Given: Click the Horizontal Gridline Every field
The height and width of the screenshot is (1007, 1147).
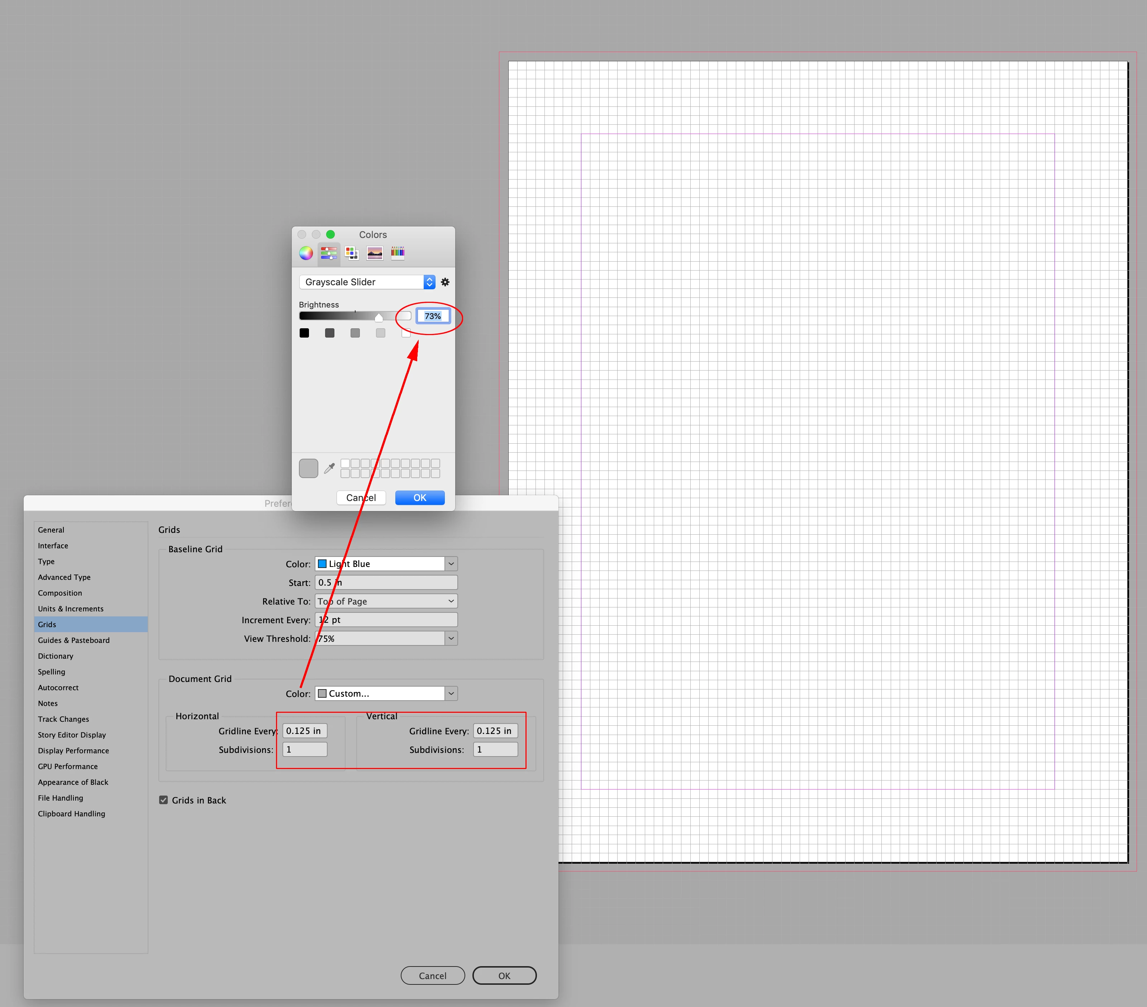Looking at the screenshot, I should [305, 731].
